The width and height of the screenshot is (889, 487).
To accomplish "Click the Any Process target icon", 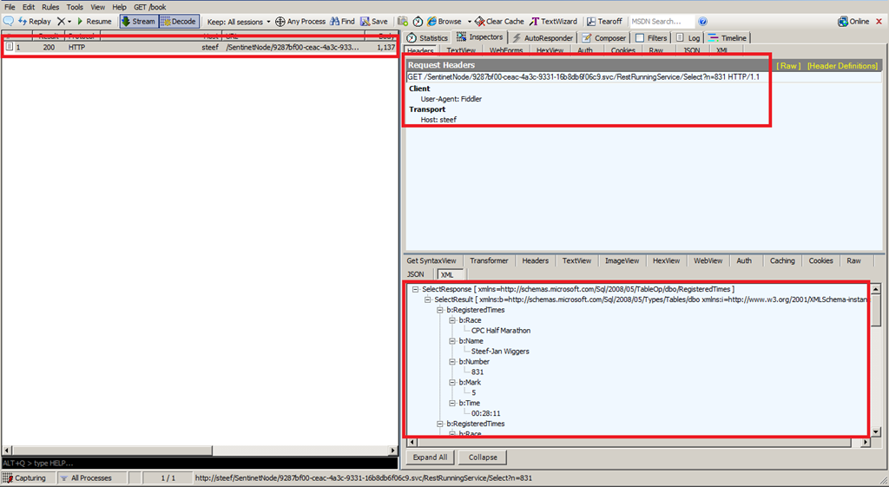I will (280, 22).
